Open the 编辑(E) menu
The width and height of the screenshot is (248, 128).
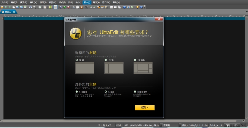[x=14, y=2]
